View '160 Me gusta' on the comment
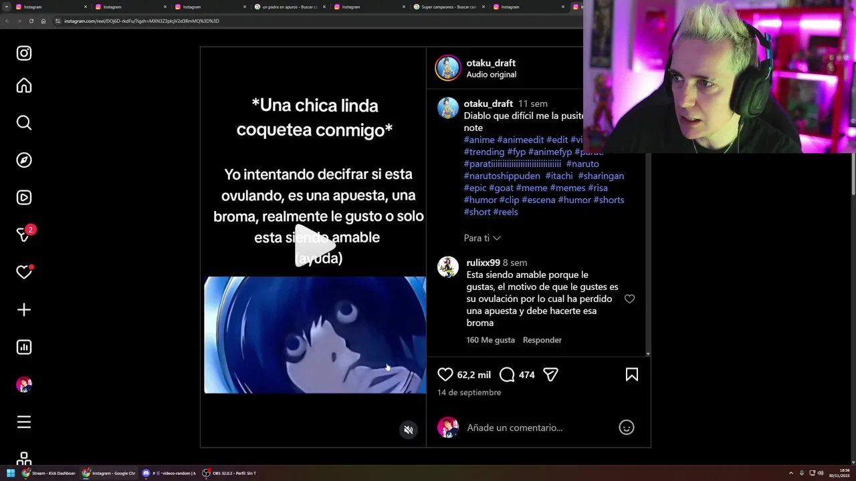This screenshot has width=856, height=481. 490,340
